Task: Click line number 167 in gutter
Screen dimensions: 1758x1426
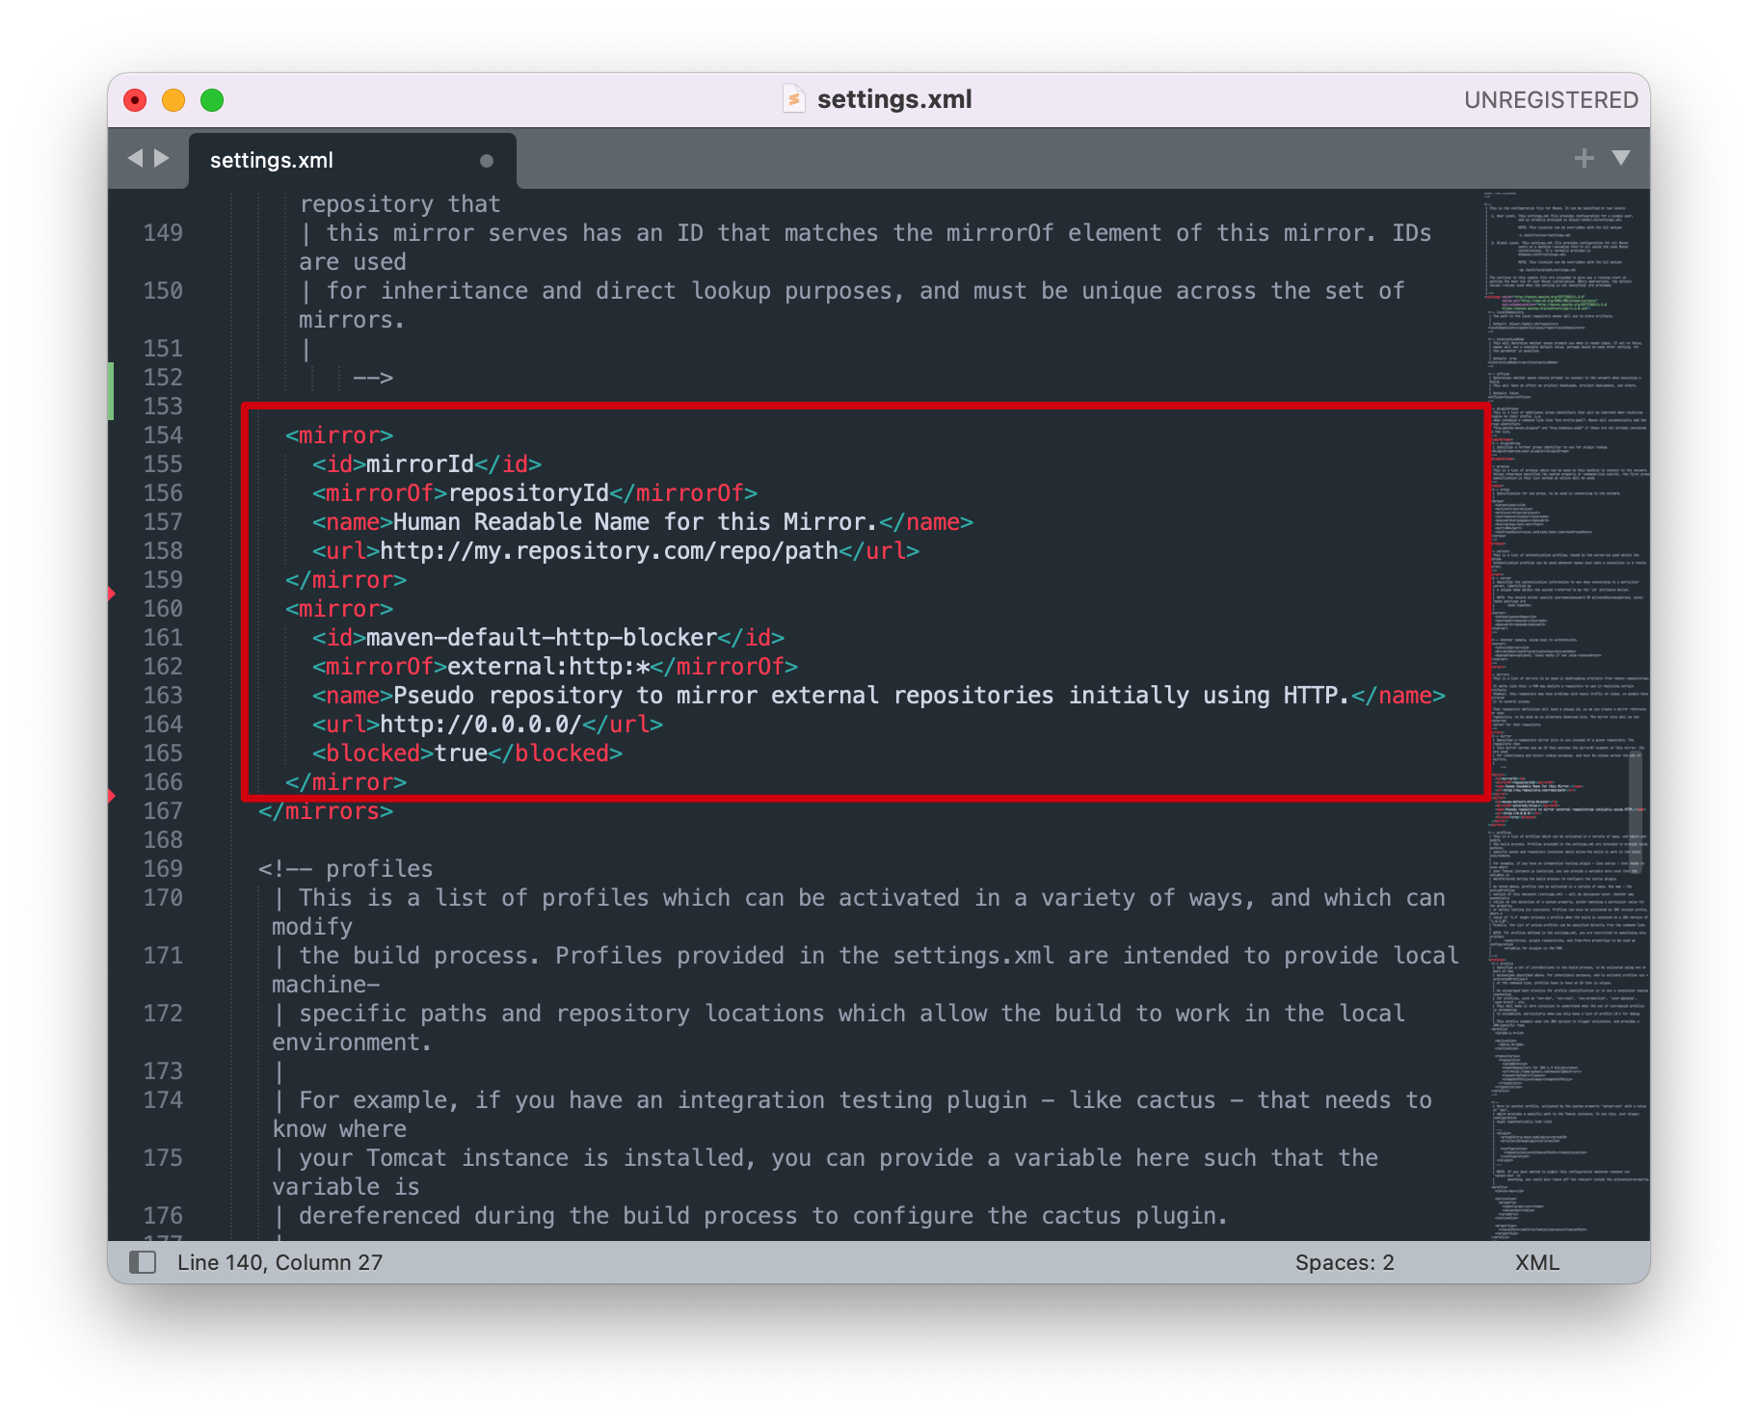Action: (163, 811)
